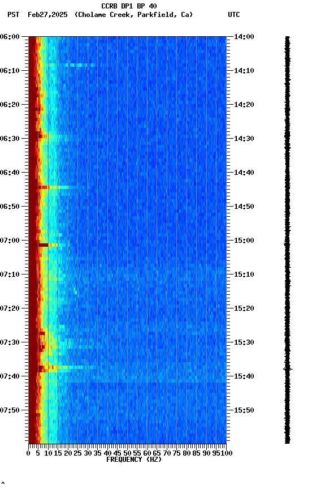Click the 15:40 UTC time label

coord(244,377)
